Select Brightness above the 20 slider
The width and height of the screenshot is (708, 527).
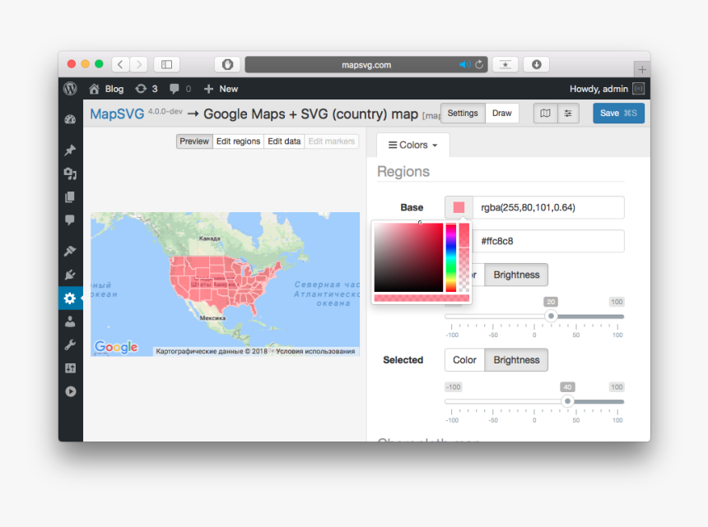click(516, 275)
